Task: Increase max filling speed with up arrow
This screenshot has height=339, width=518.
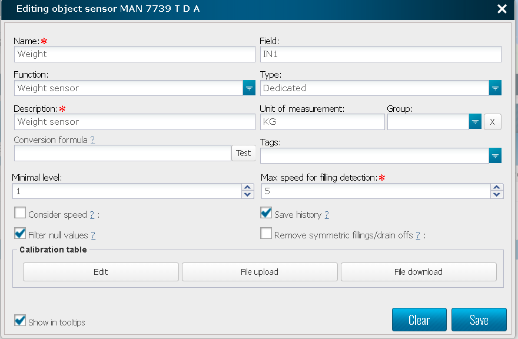Action: click(x=497, y=188)
